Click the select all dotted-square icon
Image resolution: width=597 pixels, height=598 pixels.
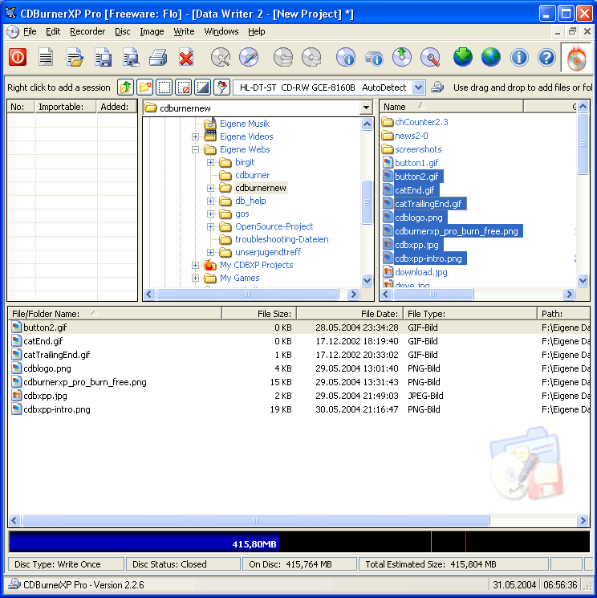pos(164,87)
